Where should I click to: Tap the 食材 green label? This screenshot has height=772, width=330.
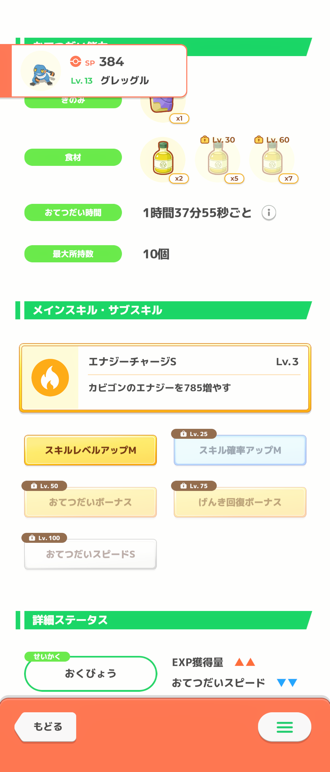coord(73,157)
